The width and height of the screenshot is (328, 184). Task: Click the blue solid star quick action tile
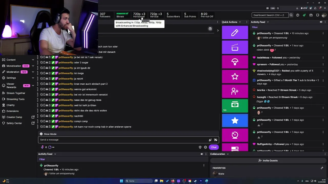coord(235,120)
